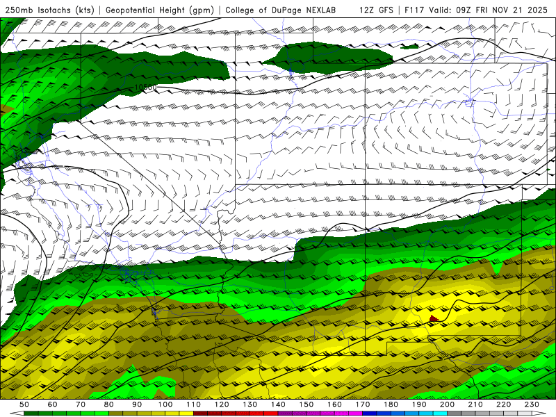Click the '250mb Isotachs (kts)' title text
The height and width of the screenshot is (417, 556).
point(50,10)
